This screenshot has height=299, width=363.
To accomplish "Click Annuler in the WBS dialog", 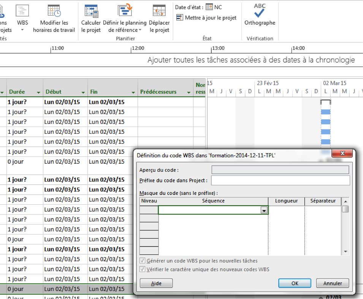I will [x=333, y=283].
